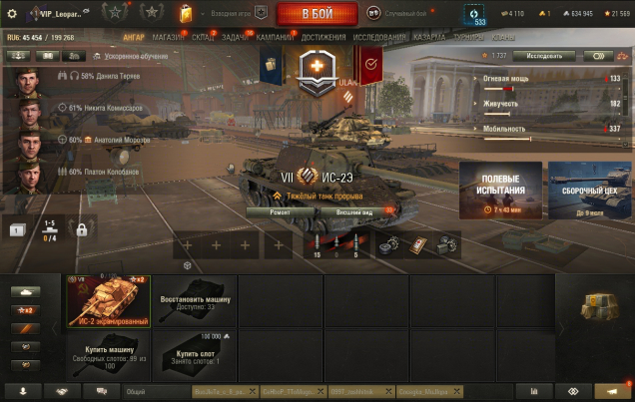Image resolution: width=635 pixels, height=402 pixels.
Task: Open the yellow shopping bag store icon
Action: 186,14
